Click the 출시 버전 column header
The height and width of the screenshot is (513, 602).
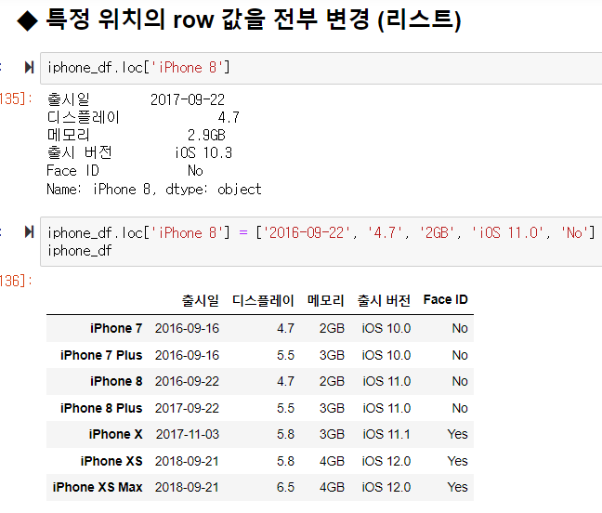(384, 300)
